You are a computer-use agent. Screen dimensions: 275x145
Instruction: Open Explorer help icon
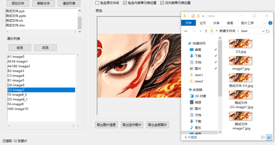270,23
